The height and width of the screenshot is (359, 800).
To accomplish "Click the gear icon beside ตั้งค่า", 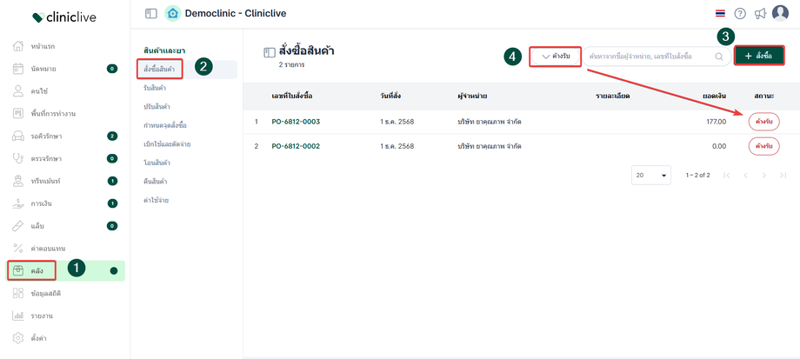I will pyautogui.click(x=18, y=337).
